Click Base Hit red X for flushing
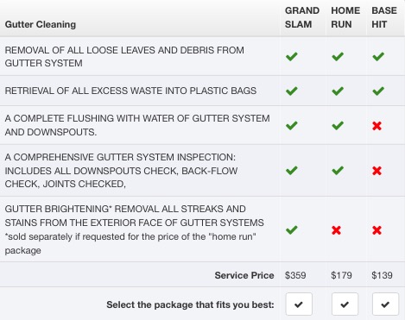The height and width of the screenshot is (320, 405). [377, 126]
